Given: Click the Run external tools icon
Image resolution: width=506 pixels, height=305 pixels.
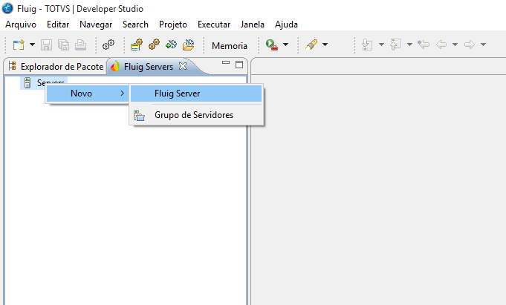Looking at the screenshot, I should click(x=271, y=45).
